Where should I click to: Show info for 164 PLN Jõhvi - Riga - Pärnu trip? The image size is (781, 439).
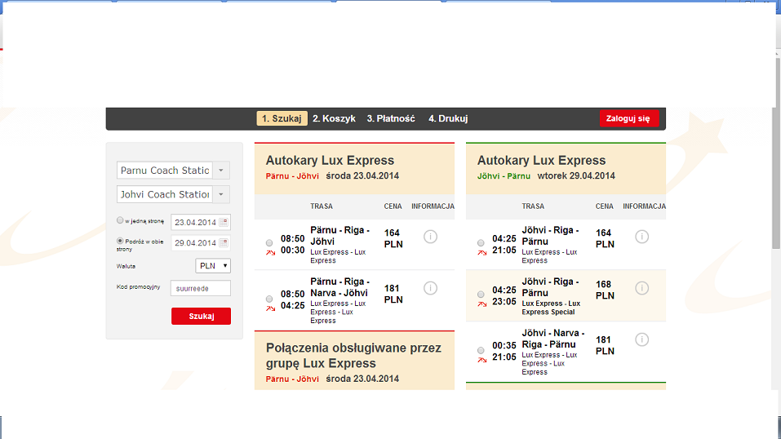coord(642,237)
